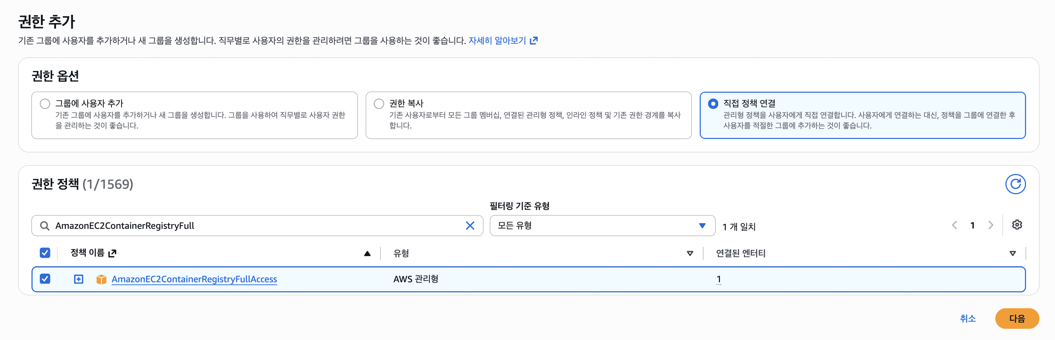
Task: Click the search magnifier icon
Action: coord(45,226)
